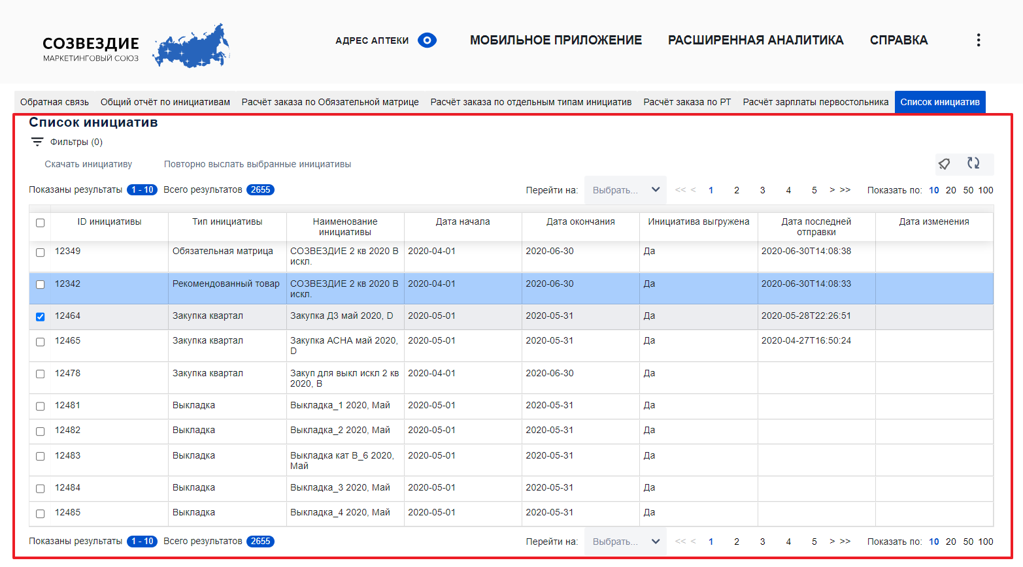Click Скачать инициативу

(88, 164)
